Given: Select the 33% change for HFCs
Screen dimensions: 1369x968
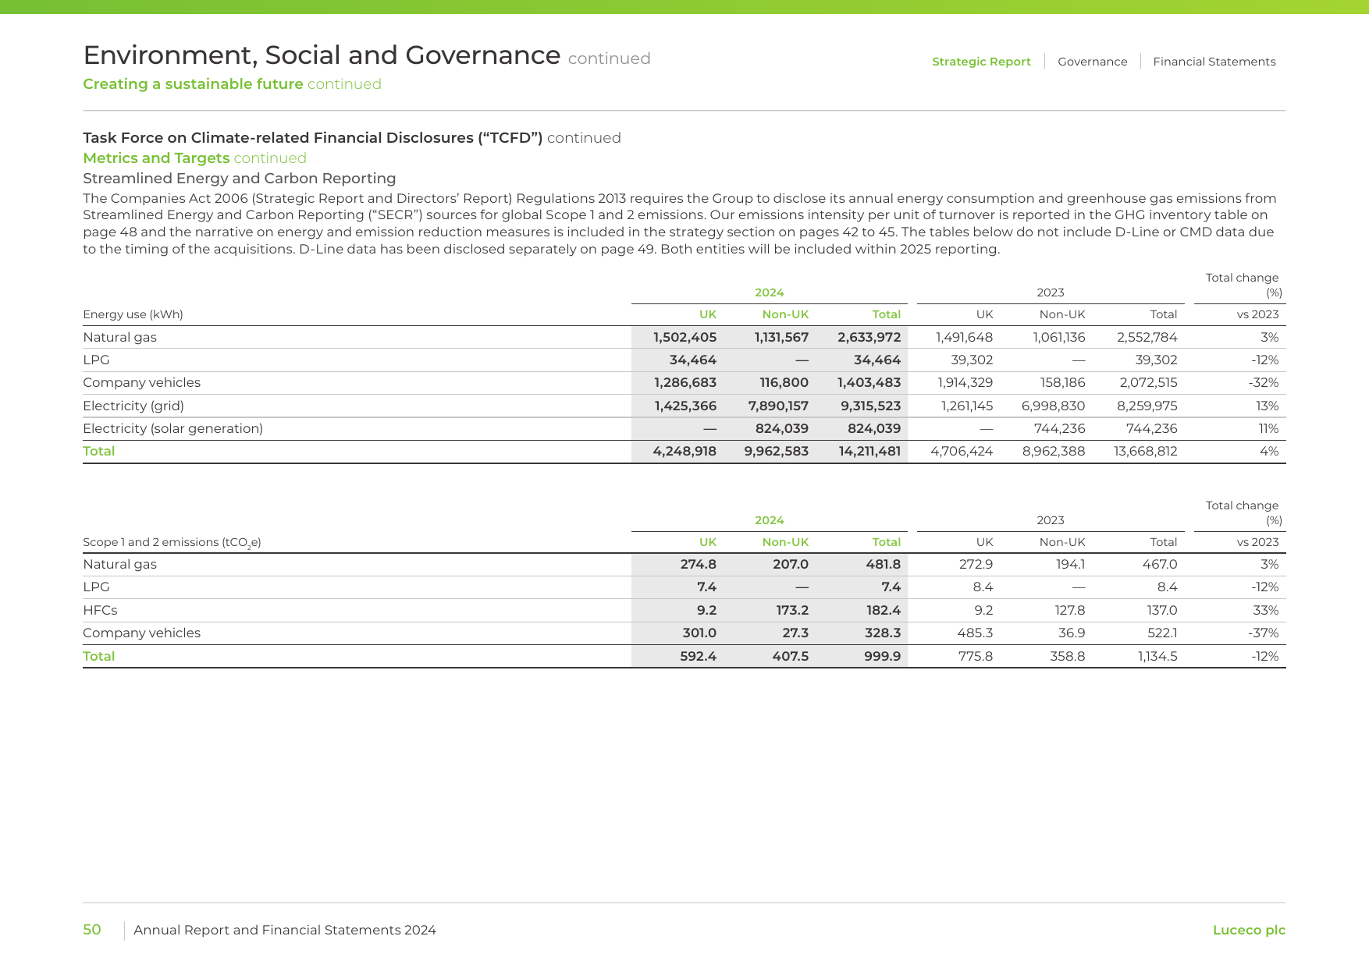Looking at the screenshot, I should point(1265,610).
